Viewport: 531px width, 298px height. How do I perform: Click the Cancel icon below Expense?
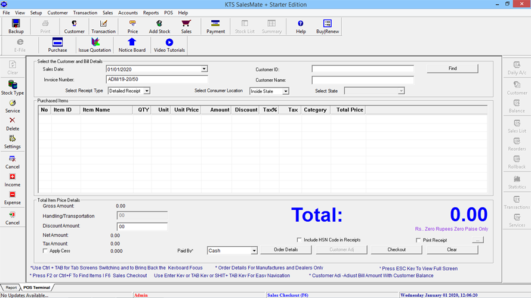(x=13, y=218)
